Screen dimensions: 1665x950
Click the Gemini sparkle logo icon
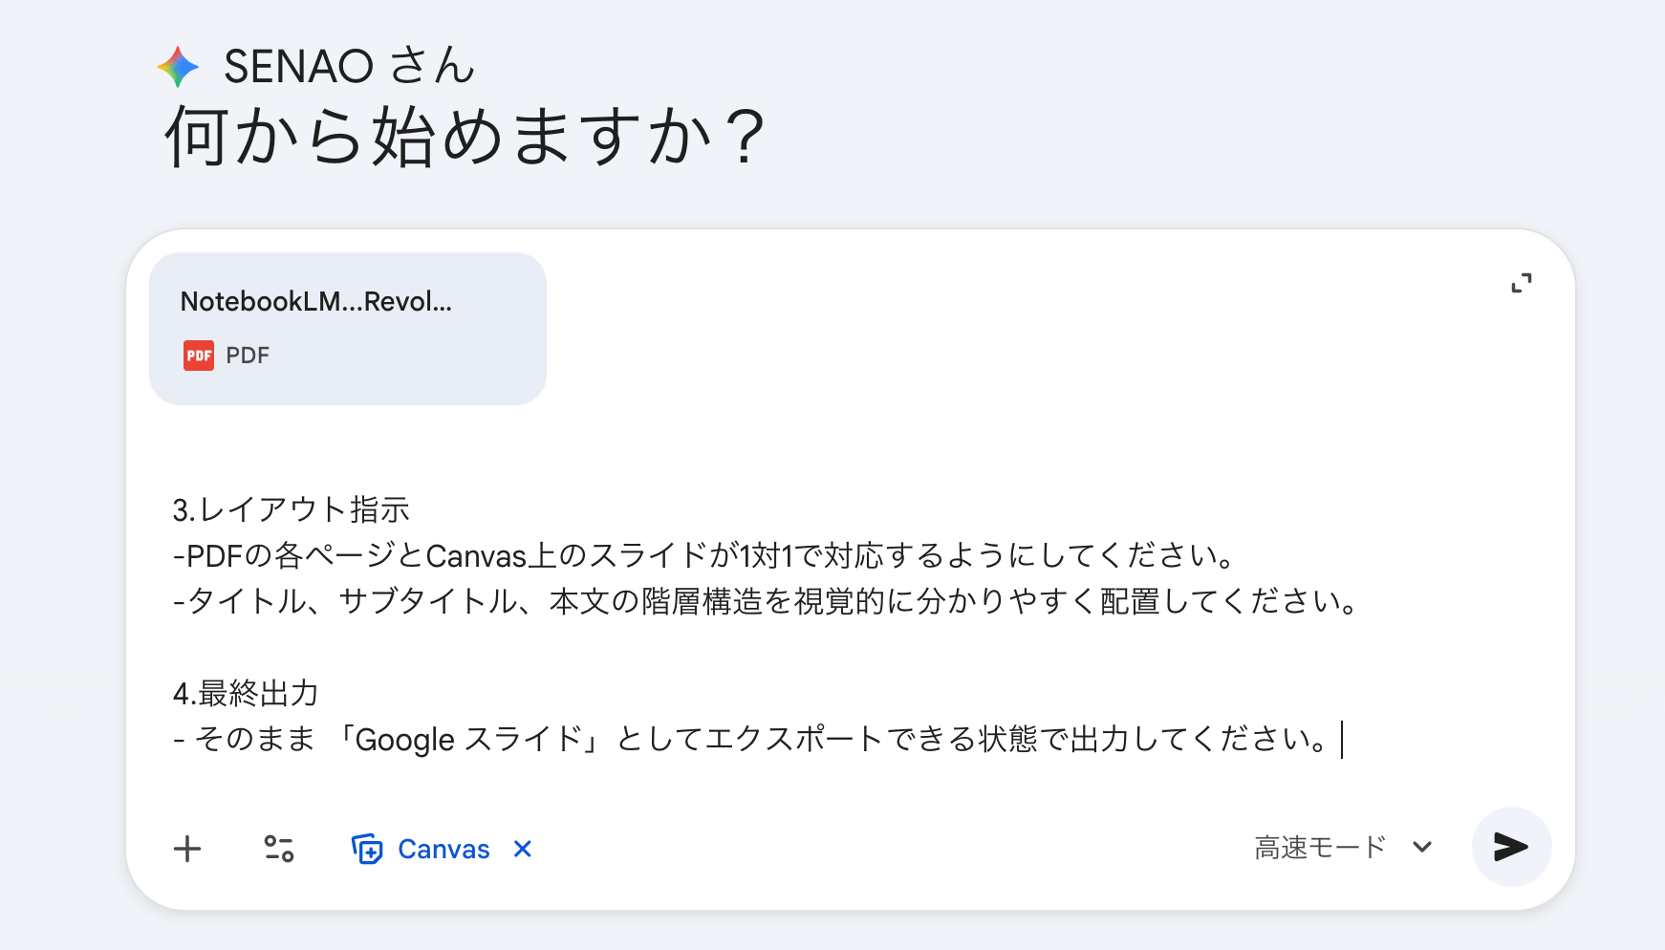[x=178, y=67]
